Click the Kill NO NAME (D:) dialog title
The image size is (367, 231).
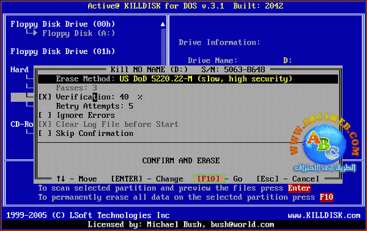pos(149,70)
